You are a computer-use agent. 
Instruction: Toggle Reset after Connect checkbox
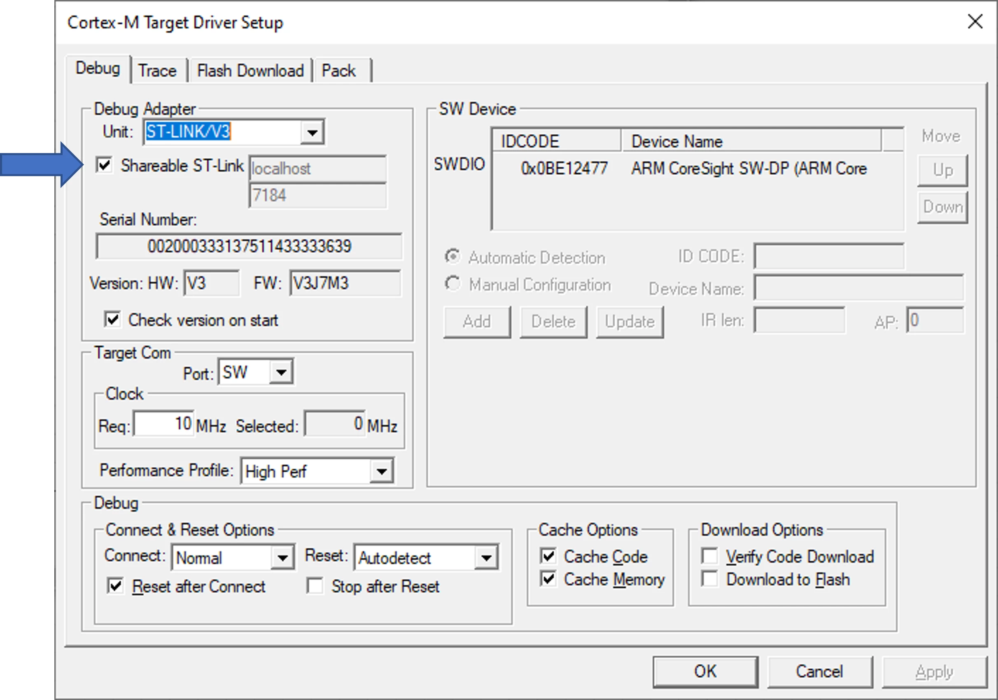point(115,586)
